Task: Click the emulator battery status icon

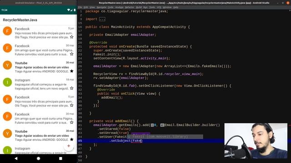Action: [75, 10]
